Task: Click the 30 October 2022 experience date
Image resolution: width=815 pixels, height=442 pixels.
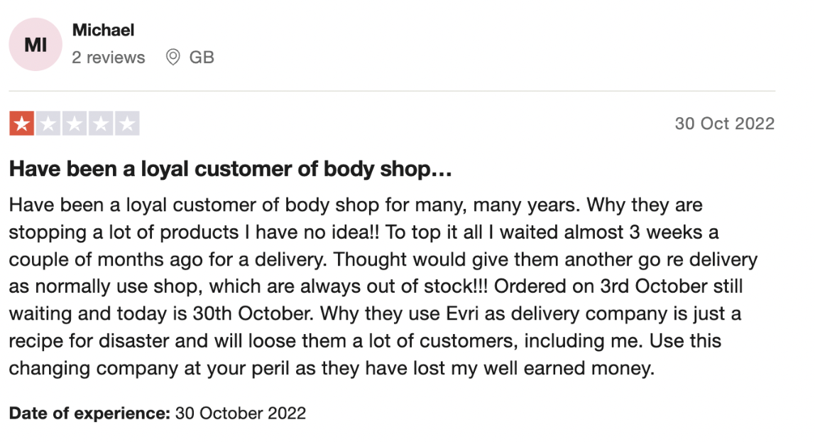Action: pyautogui.click(x=241, y=414)
